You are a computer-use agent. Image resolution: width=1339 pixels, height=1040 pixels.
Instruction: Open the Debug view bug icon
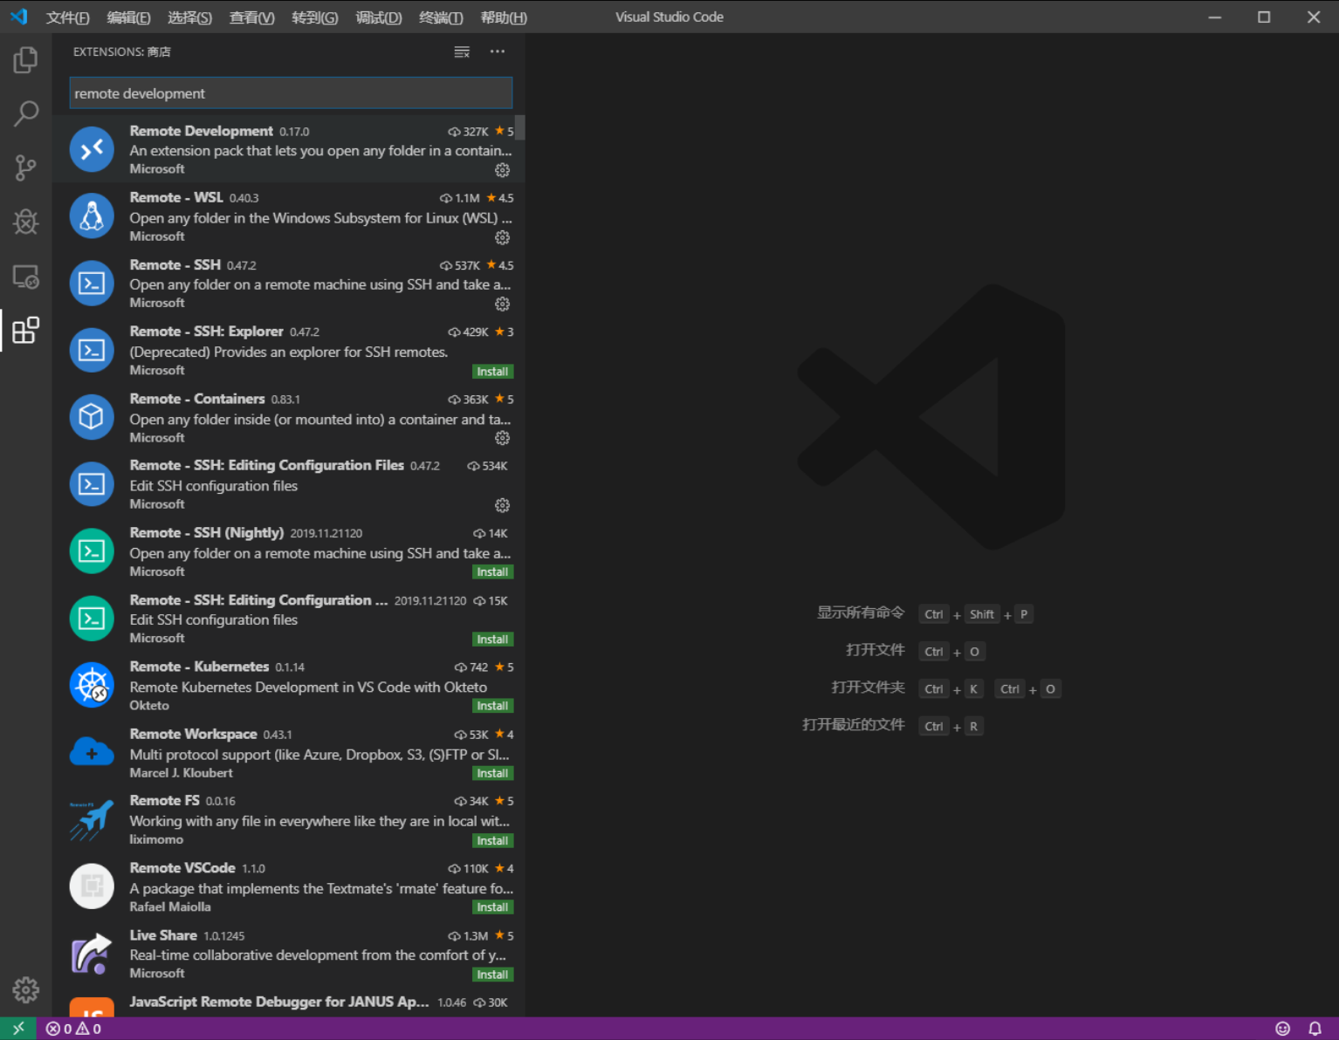pyautogui.click(x=26, y=222)
